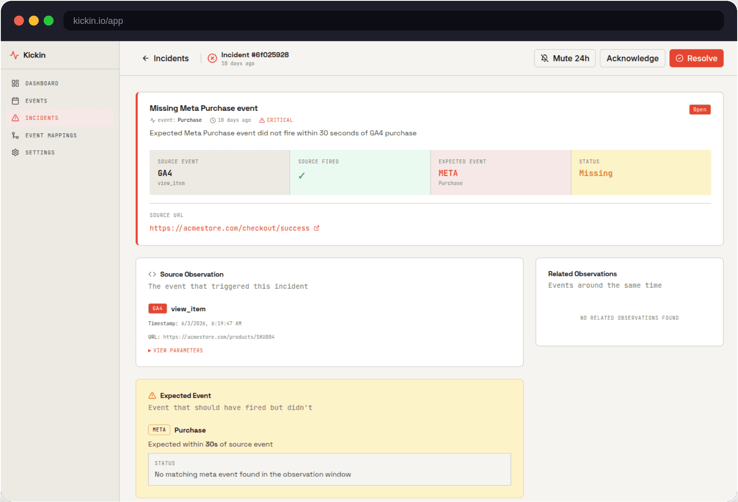Click the back arrow beside Incidents
The height and width of the screenshot is (502, 738).
click(x=145, y=58)
